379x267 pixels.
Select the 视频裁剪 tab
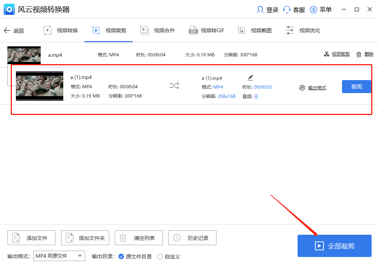point(109,30)
